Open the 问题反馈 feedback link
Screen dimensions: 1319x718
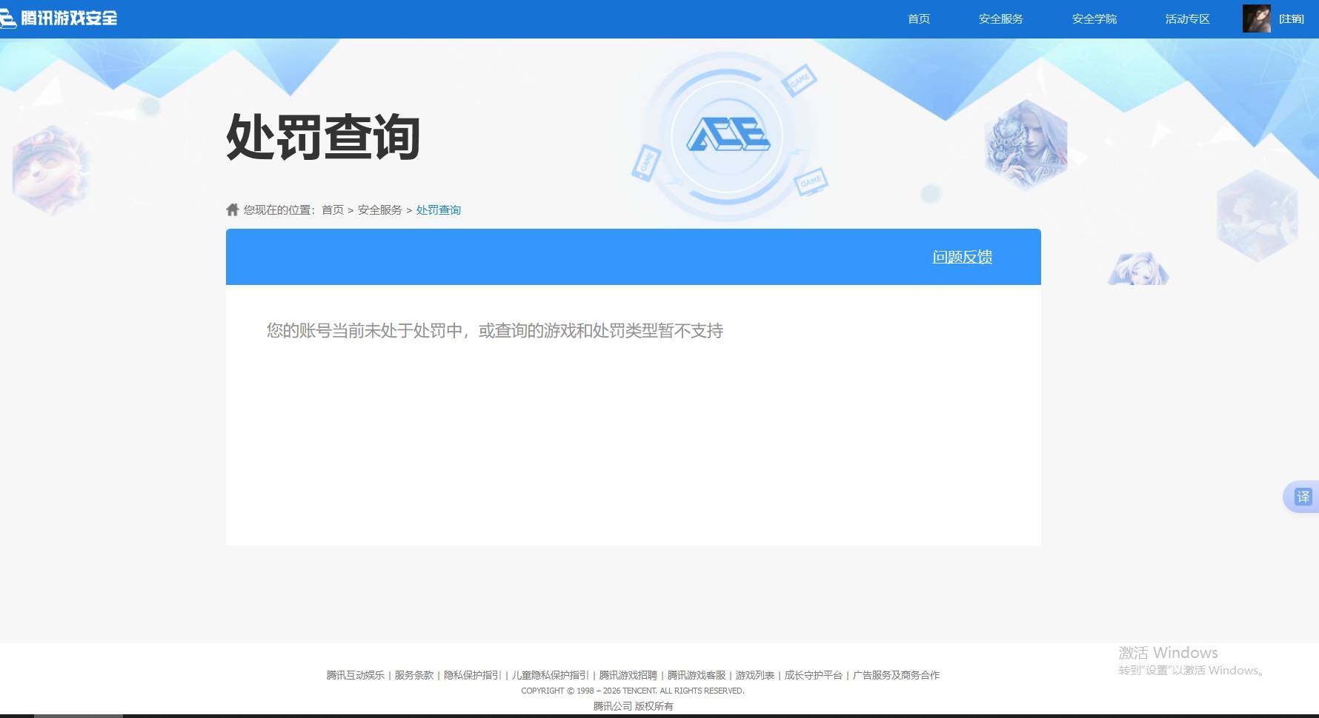click(962, 257)
